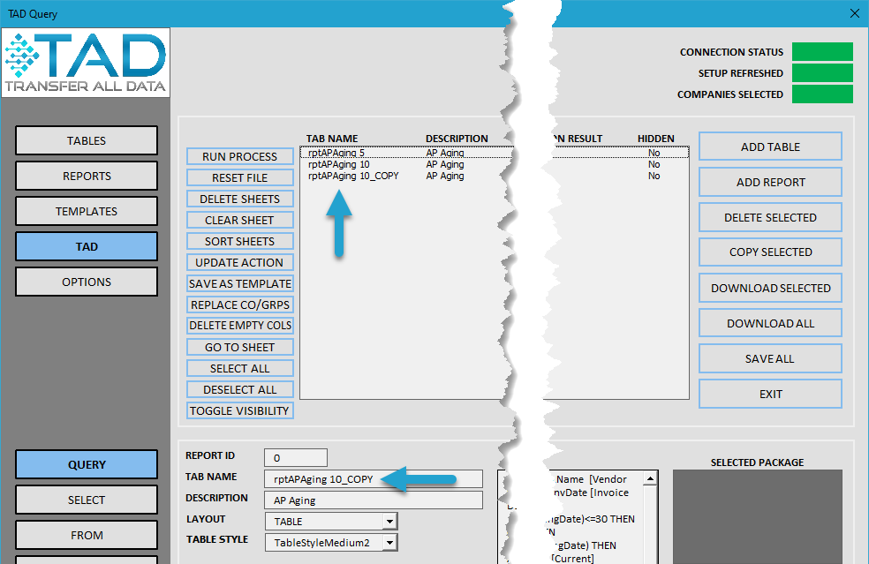869x564 pixels.
Task: Open the TABLE STYLE dropdown
Action: pos(389,543)
